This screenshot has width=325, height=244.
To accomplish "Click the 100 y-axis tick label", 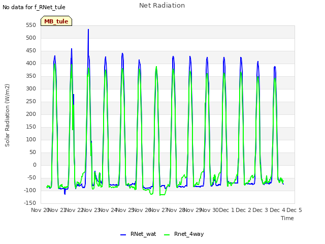I will tap(31, 140).
